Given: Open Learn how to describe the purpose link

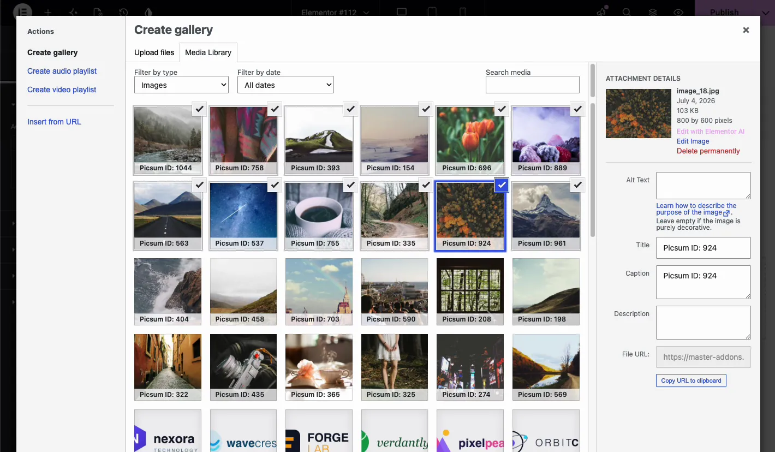Looking at the screenshot, I should tap(696, 209).
